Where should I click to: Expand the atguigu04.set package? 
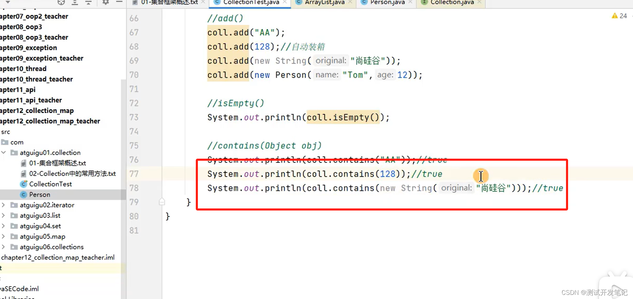[x=3, y=226]
